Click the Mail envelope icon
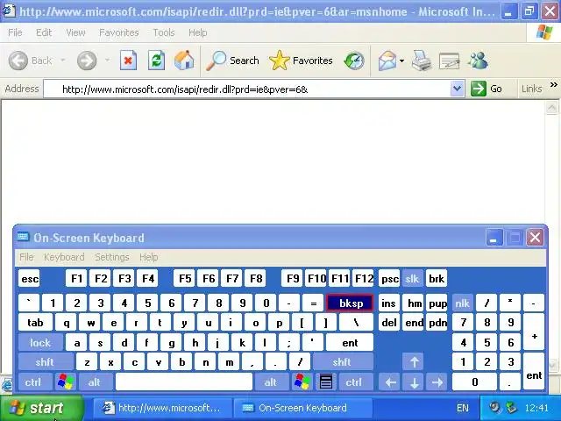The image size is (561, 421). pyautogui.click(x=387, y=61)
